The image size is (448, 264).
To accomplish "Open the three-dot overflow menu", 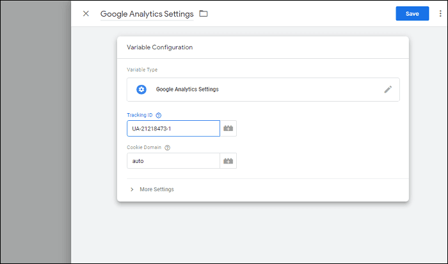I will pyautogui.click(x=440, y=13).
